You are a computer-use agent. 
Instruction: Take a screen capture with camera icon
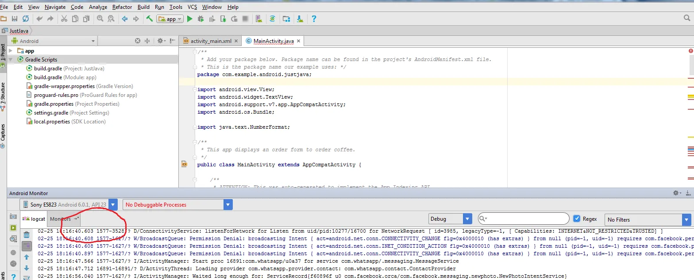pyautogui.click(x=13, y=217)
